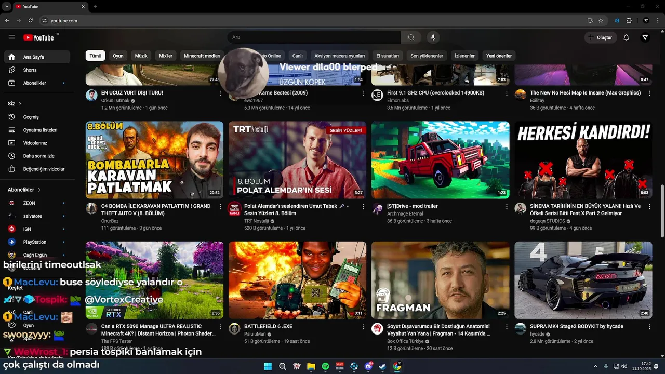Open Spotify from the taskbar
The height and width of the screenshot is (374, 665).
pyautogui.click(x=325, y=366)
